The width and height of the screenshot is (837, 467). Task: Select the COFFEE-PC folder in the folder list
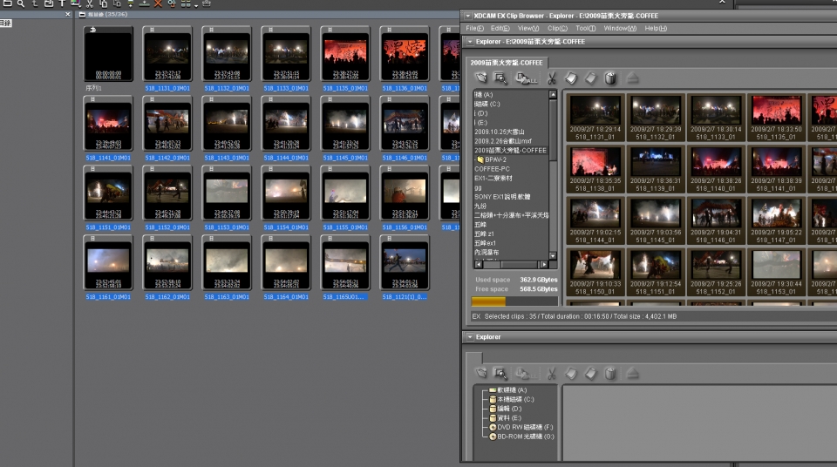[491, 168]
